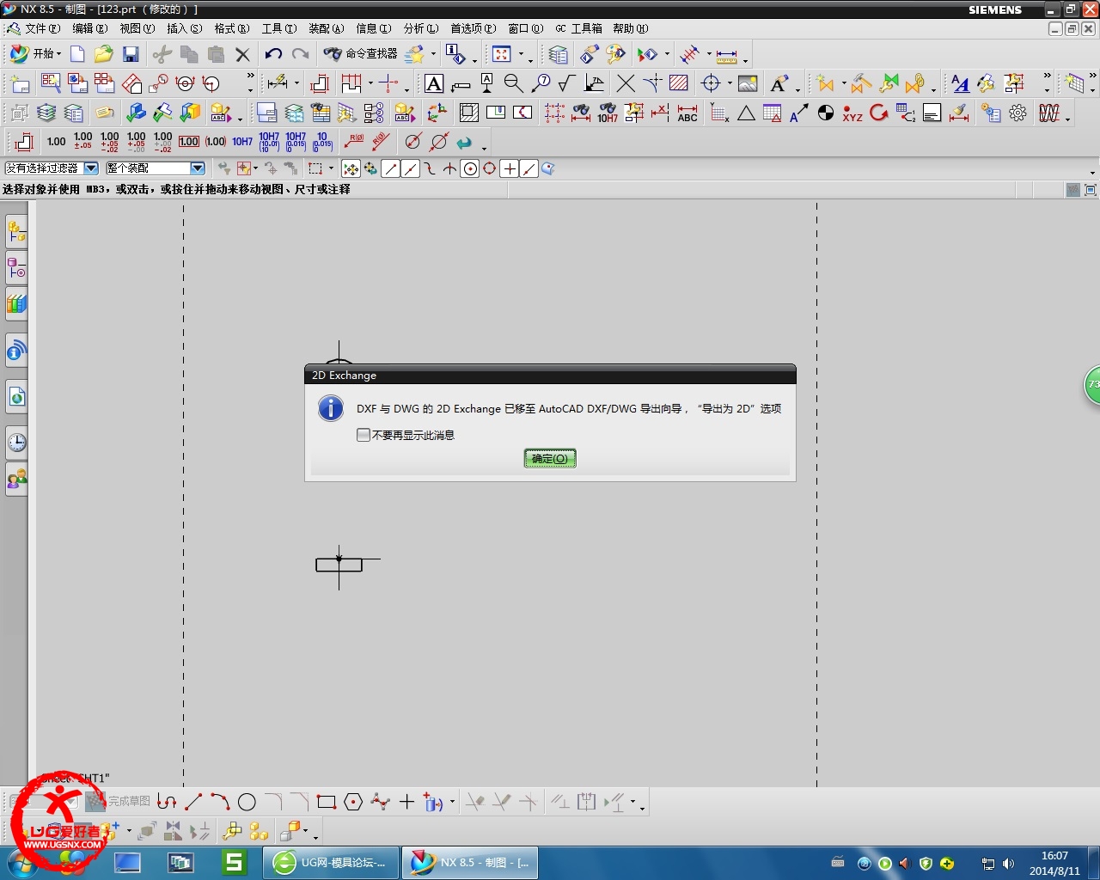This screenshot has width=1100, height=880.
Task: Click the gear drafting preferences icon
Action: tap(1018, 113)
